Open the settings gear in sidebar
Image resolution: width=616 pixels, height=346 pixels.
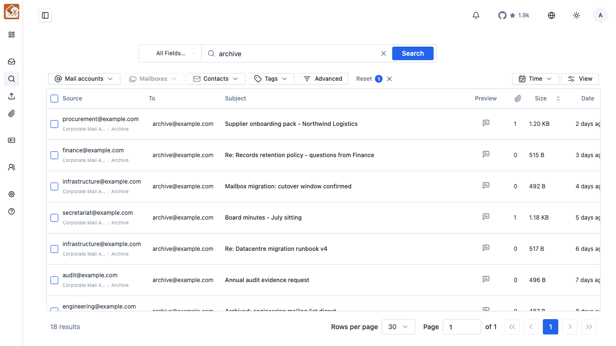coord(12,194)
